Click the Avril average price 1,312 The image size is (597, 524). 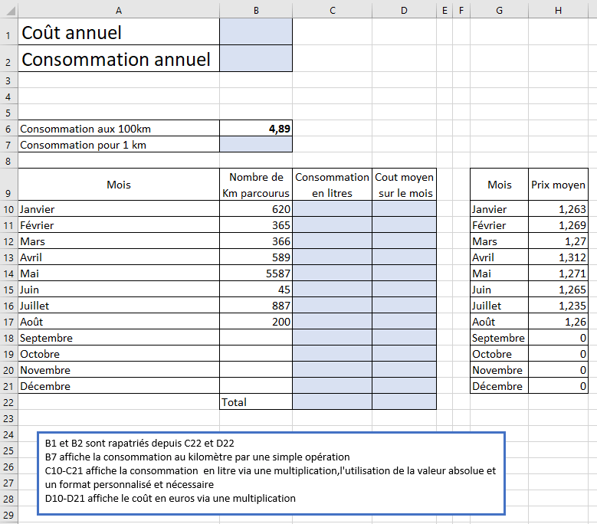tap(558, 257)
